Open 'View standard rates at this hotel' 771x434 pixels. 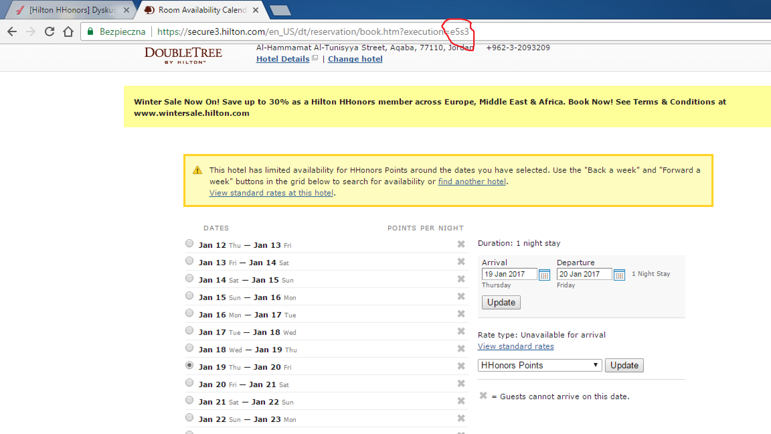[x=271, y=193]
